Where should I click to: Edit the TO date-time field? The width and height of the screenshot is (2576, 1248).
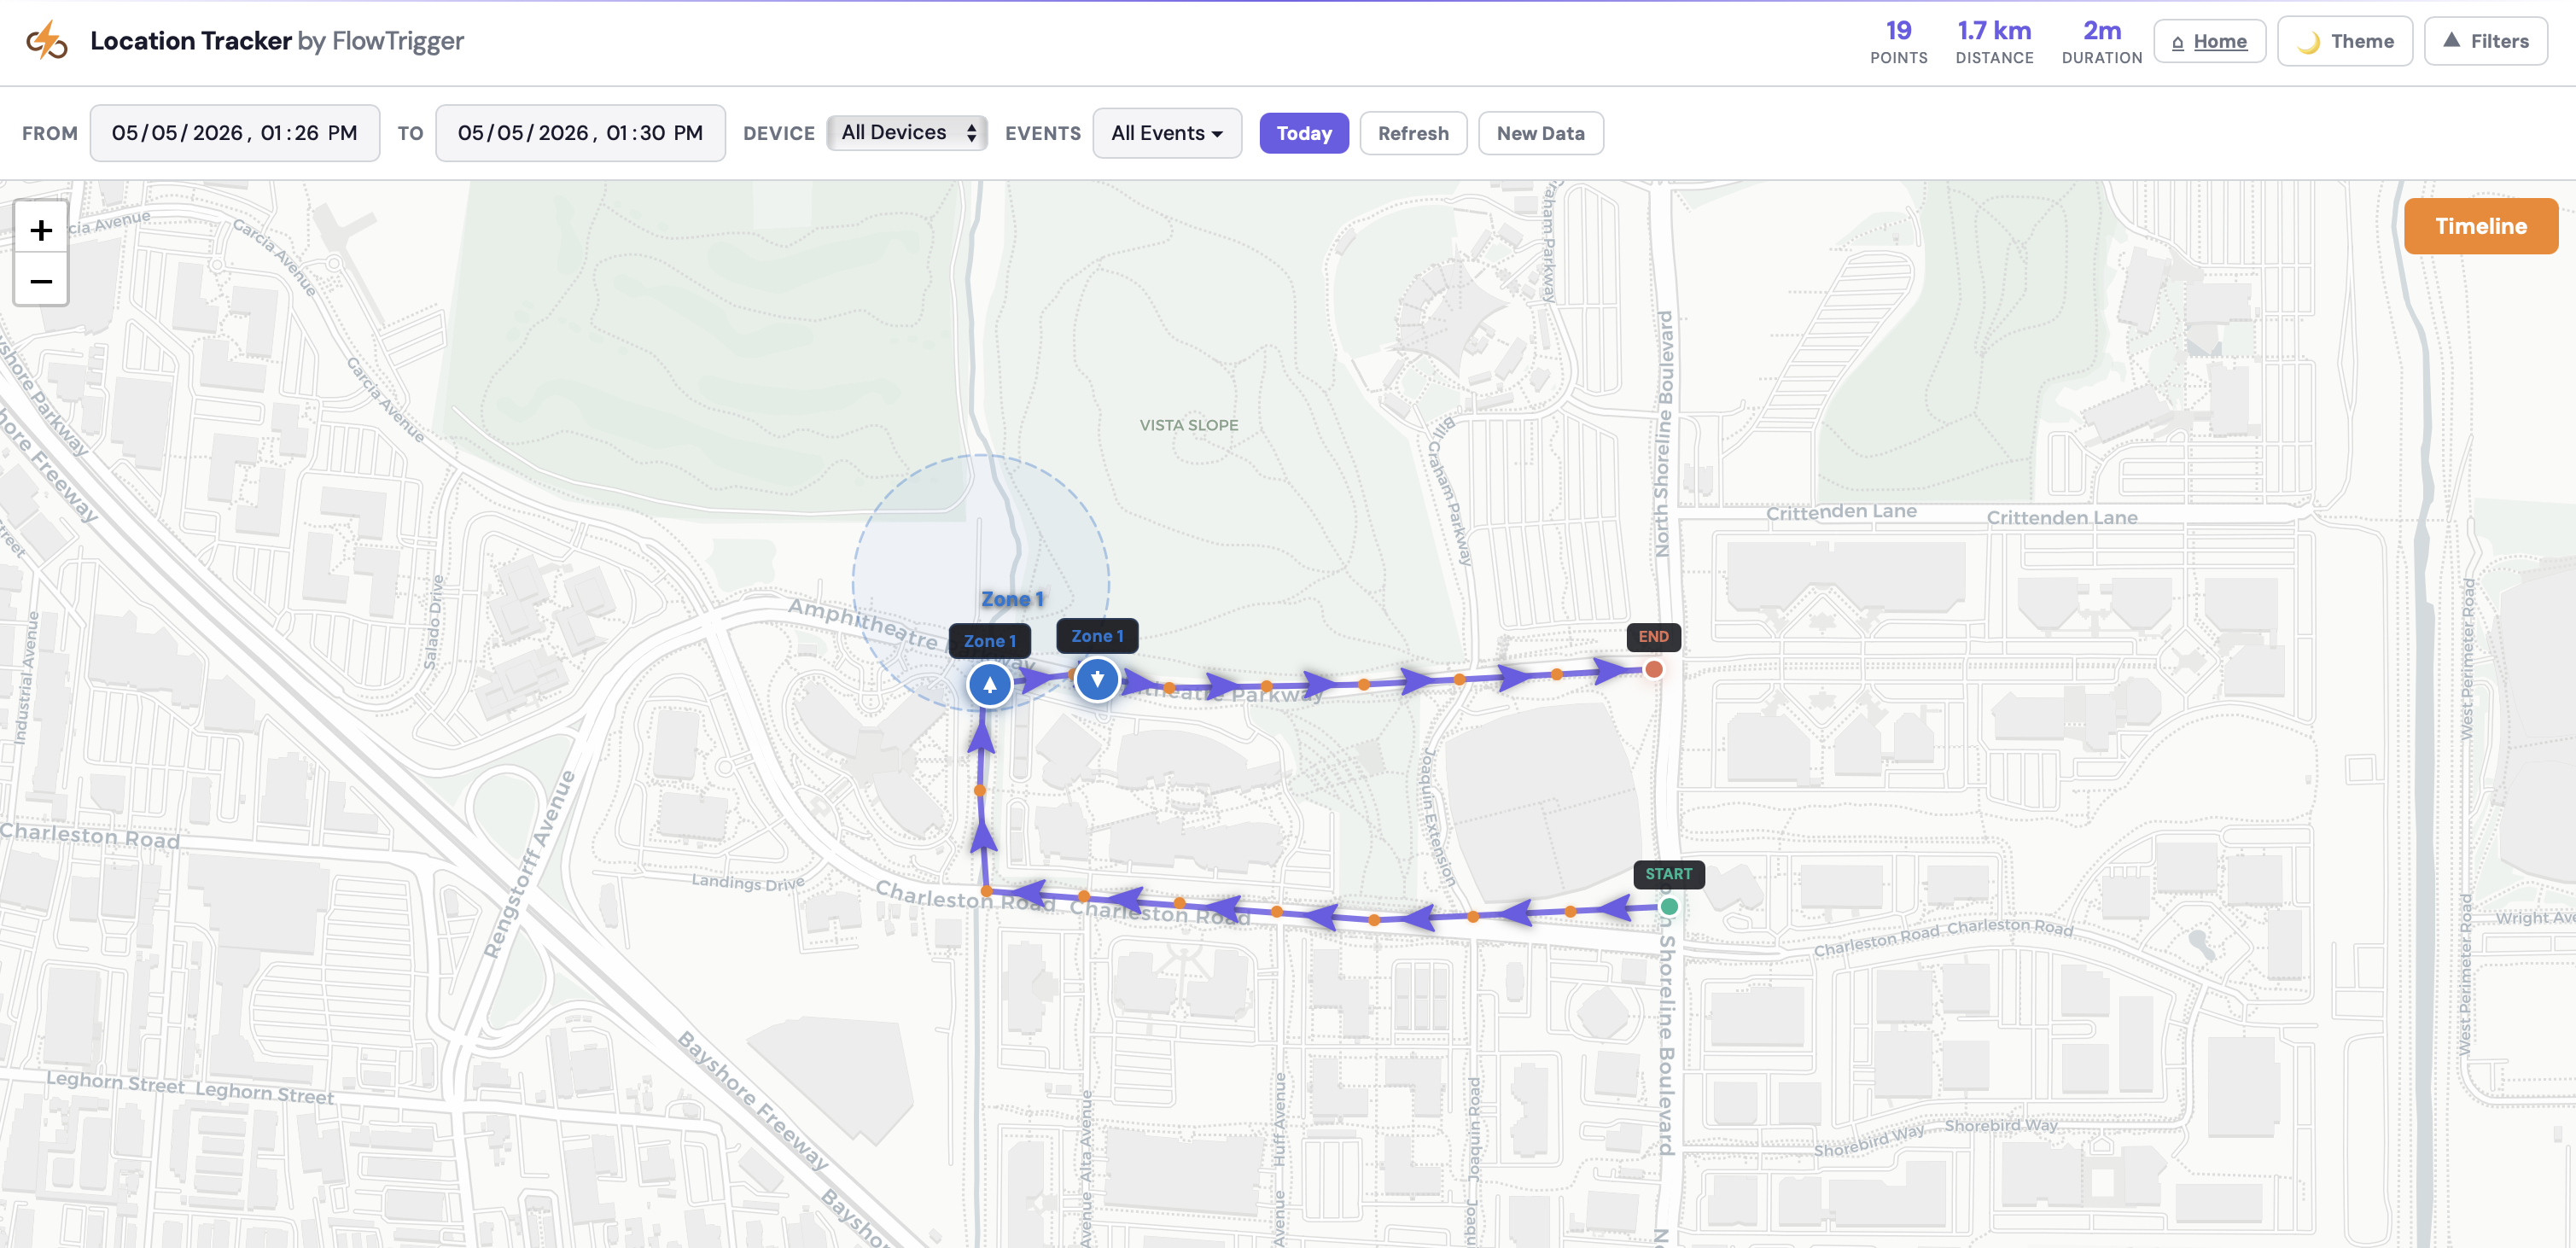[580, 133]
